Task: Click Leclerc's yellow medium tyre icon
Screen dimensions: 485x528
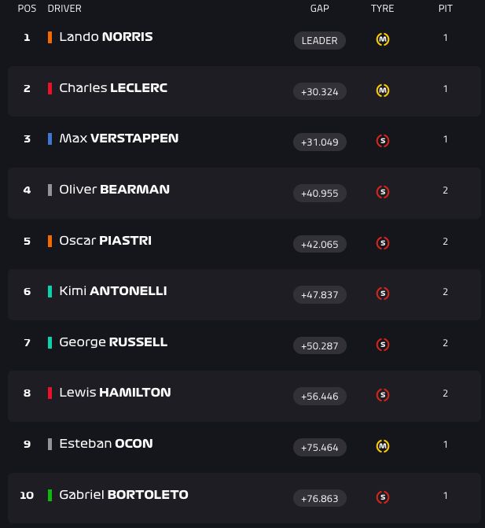Action: tap(383, 90)
